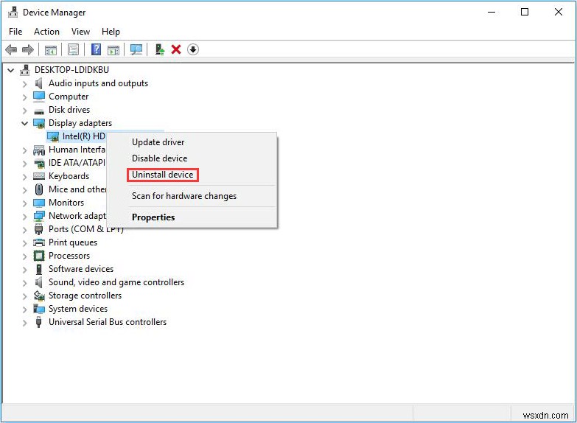The height and width of the screenshot is (423, 577).
Task: Minimize the Device Manager window
Action: (x=492, y=12)
